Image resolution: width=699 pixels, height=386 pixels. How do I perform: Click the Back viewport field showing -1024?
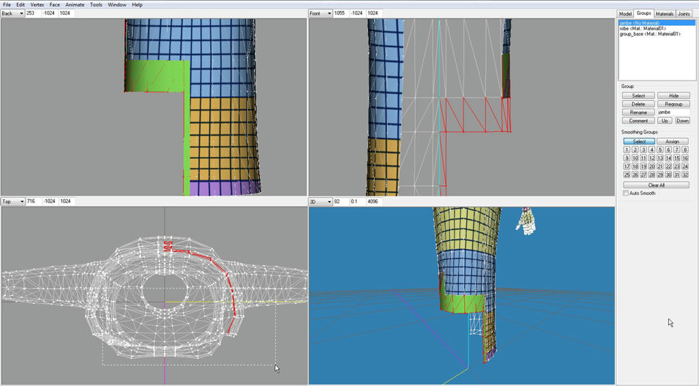[x=50, y=14]
